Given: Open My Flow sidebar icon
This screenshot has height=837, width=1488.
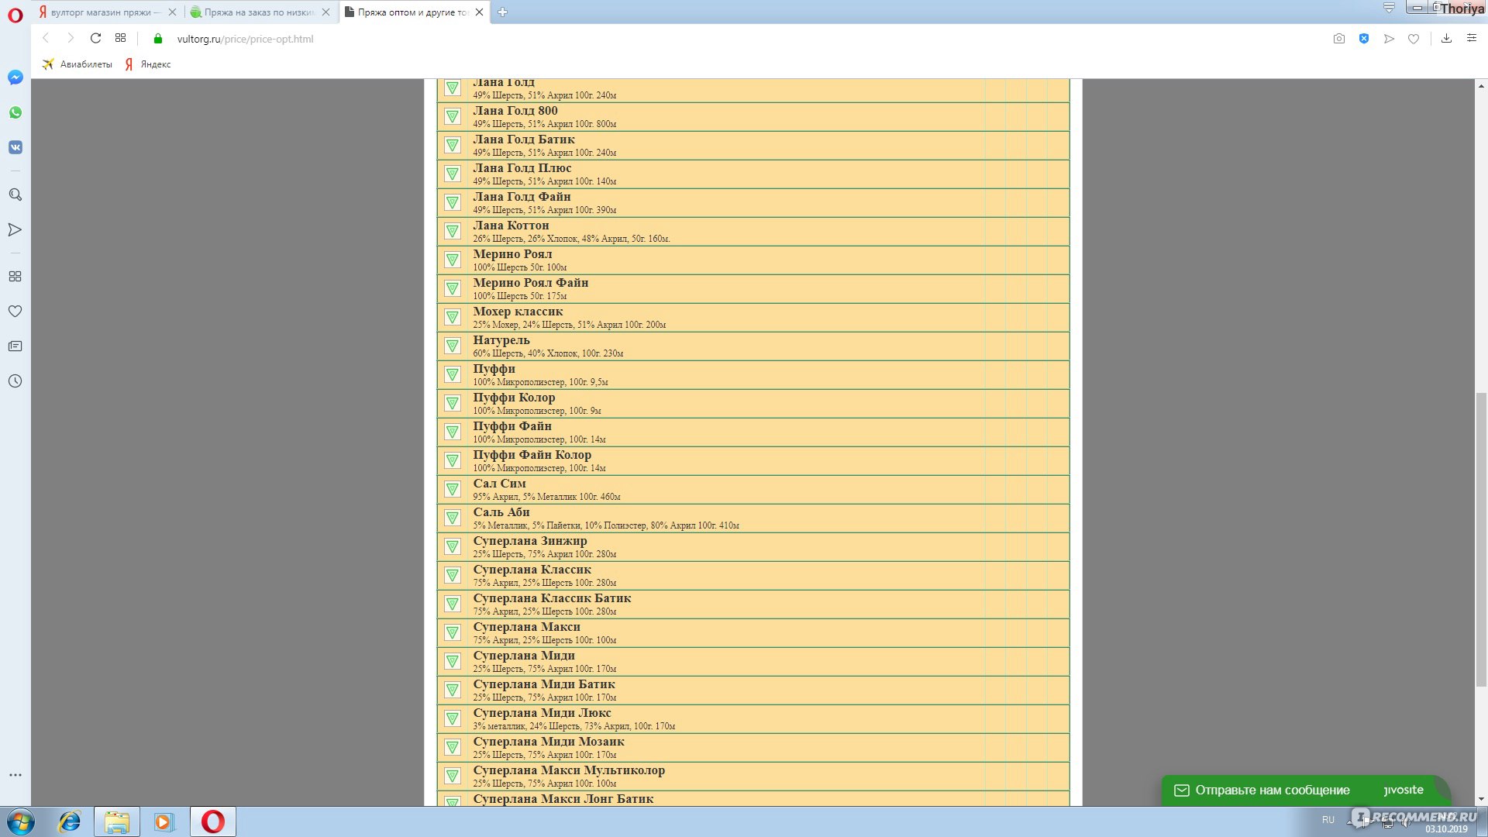Looking at the screenshot, I should click(x=15, y=229).
